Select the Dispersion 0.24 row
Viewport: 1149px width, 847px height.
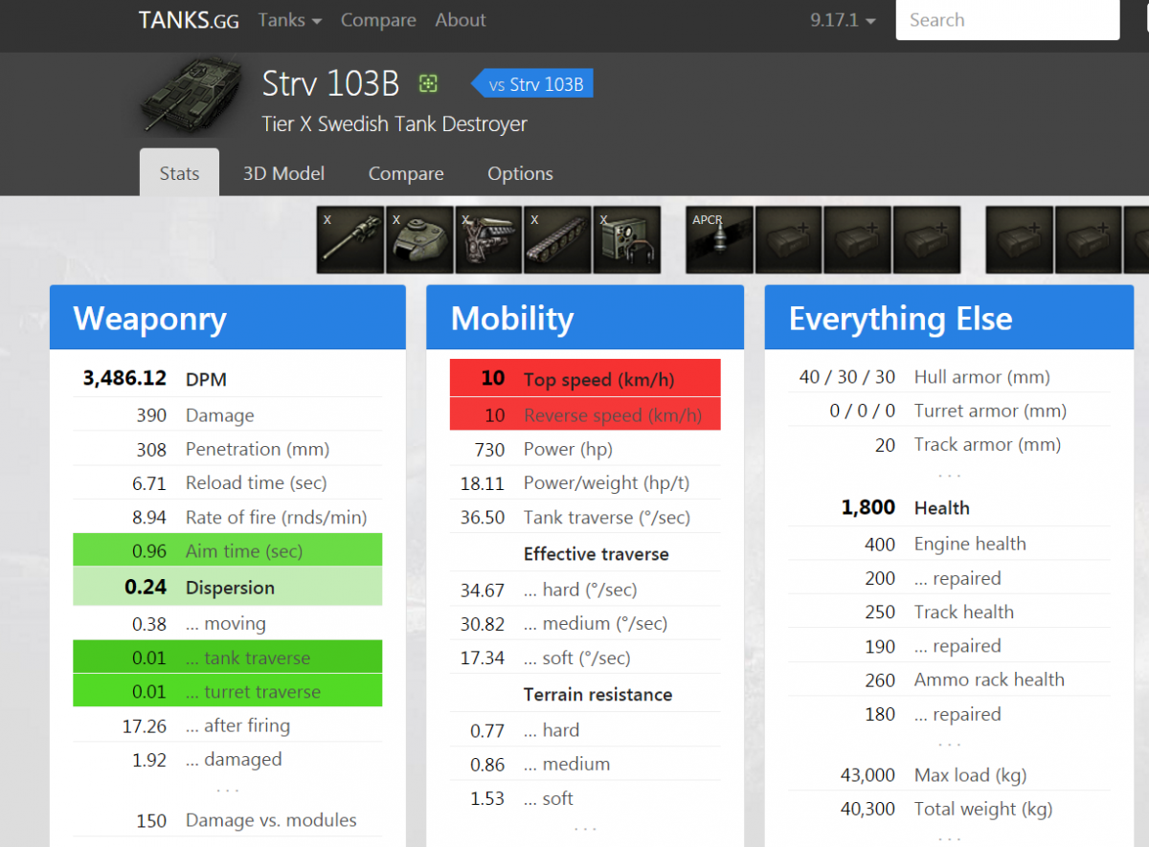[228, 588]
